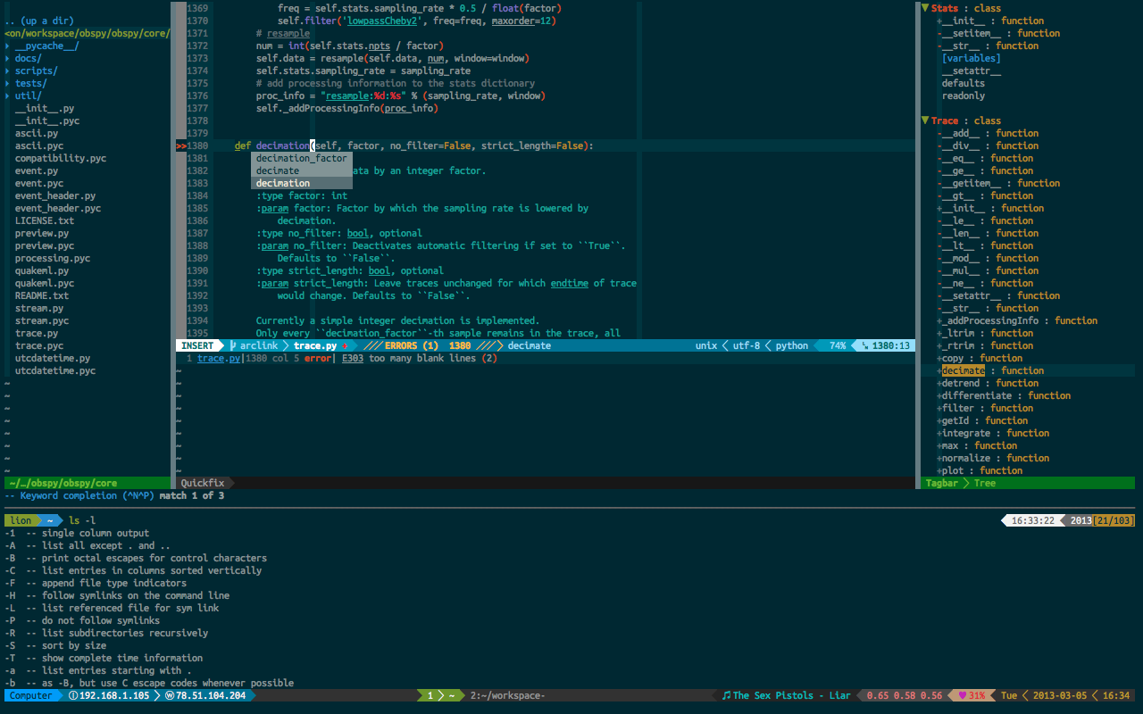Viewport: 1143px width, 714px height.
Task: Jump to the defaults variable tag
Action: point(964,83)
